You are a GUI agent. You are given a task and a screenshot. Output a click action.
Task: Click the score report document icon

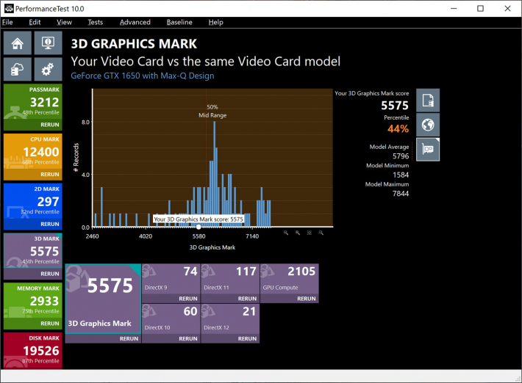tap(428, 100)
